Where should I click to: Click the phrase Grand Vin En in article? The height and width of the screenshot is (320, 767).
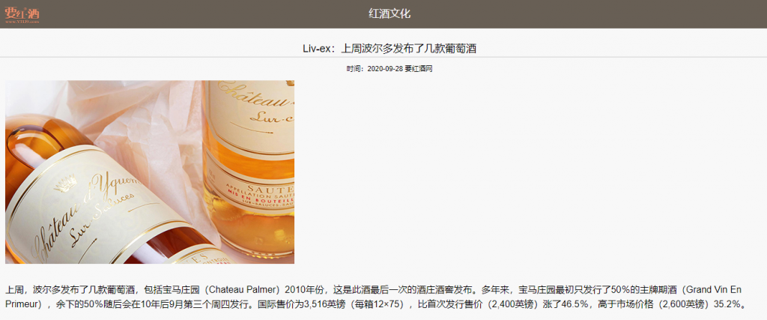pyautogui.click(x=715, y=290)
